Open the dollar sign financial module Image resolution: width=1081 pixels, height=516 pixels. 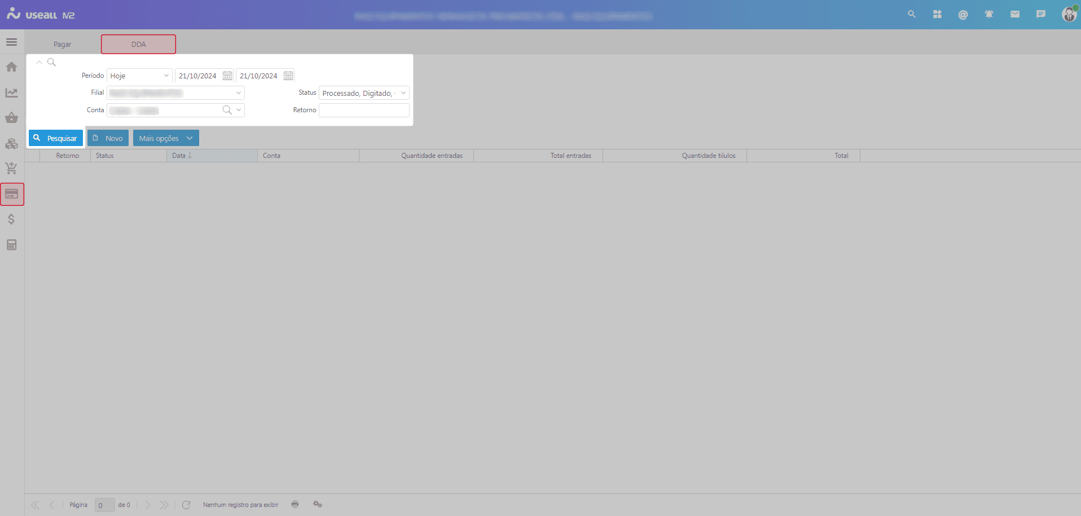[x=11, y=219]
